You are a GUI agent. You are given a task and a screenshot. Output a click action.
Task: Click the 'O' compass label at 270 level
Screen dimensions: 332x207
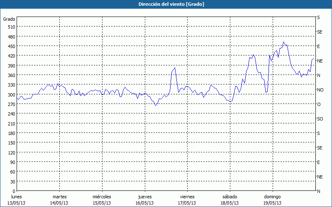coord(319,104)
